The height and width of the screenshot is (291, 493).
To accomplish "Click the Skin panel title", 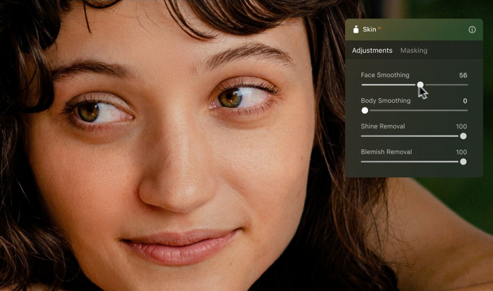I will (369, 29).
